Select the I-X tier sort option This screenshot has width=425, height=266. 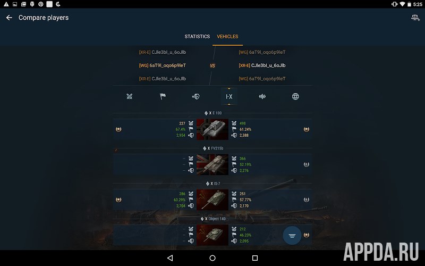click(229, 96)
